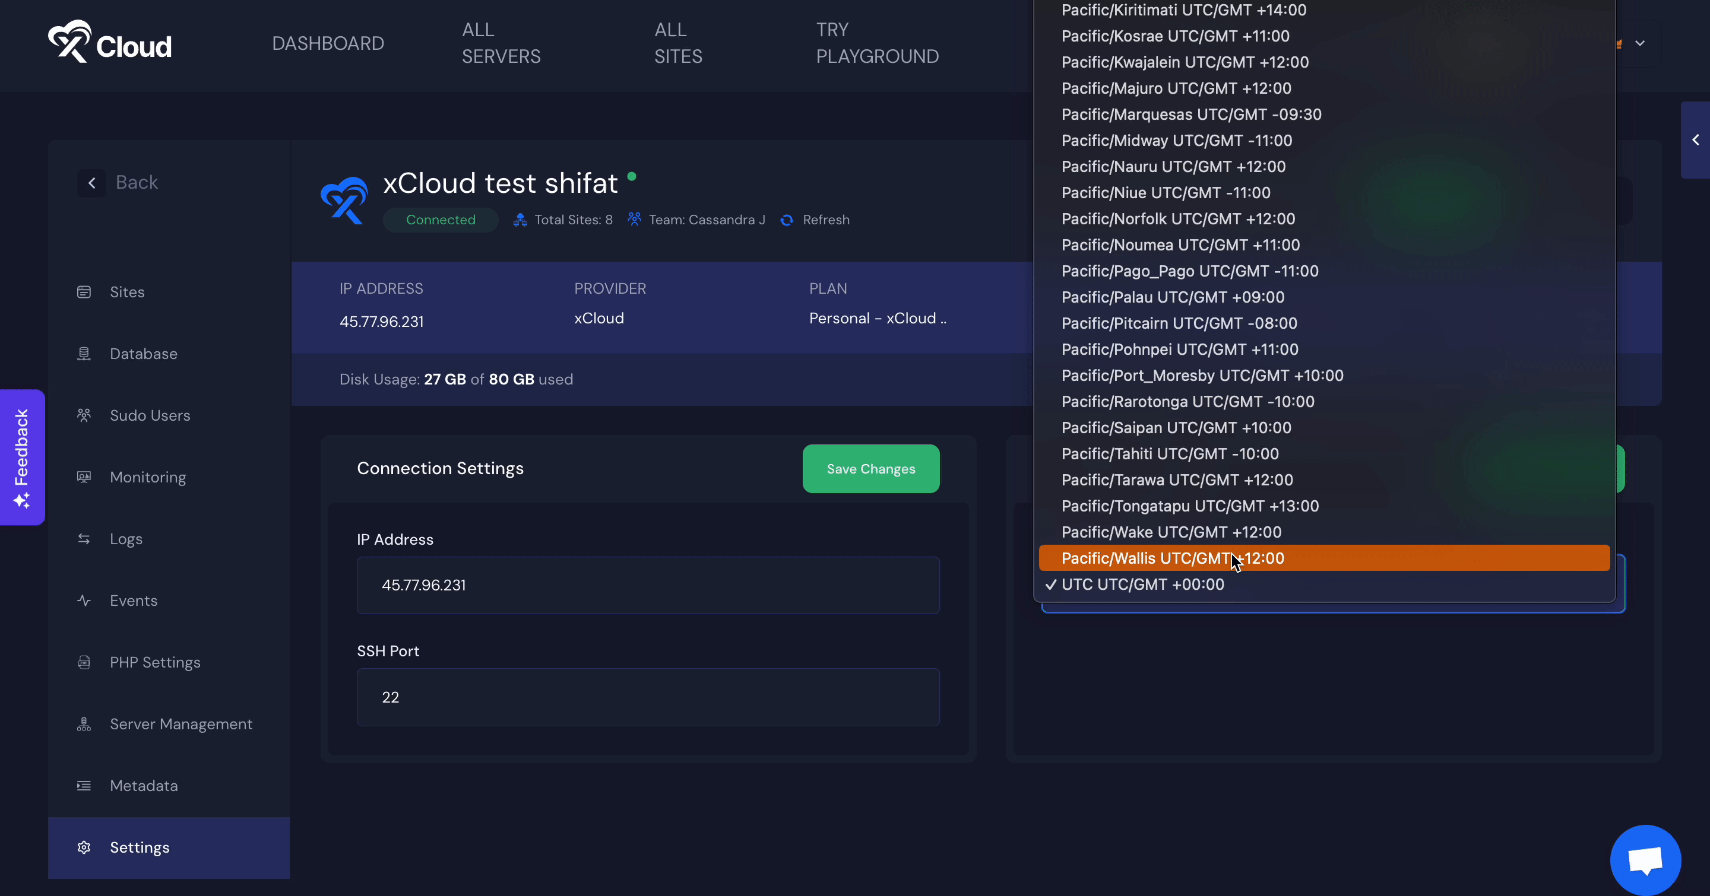Click the SSH Port input field

pyautogui.click(x=648, y=697)
